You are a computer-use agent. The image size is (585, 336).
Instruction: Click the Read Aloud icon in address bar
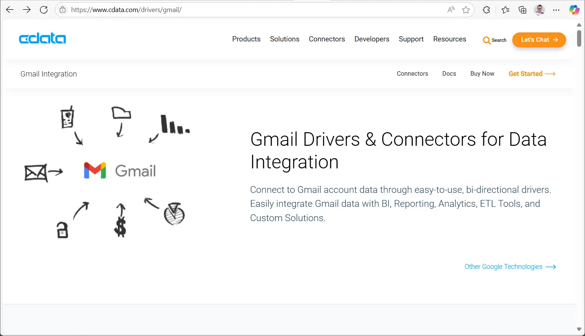point(451,10)
